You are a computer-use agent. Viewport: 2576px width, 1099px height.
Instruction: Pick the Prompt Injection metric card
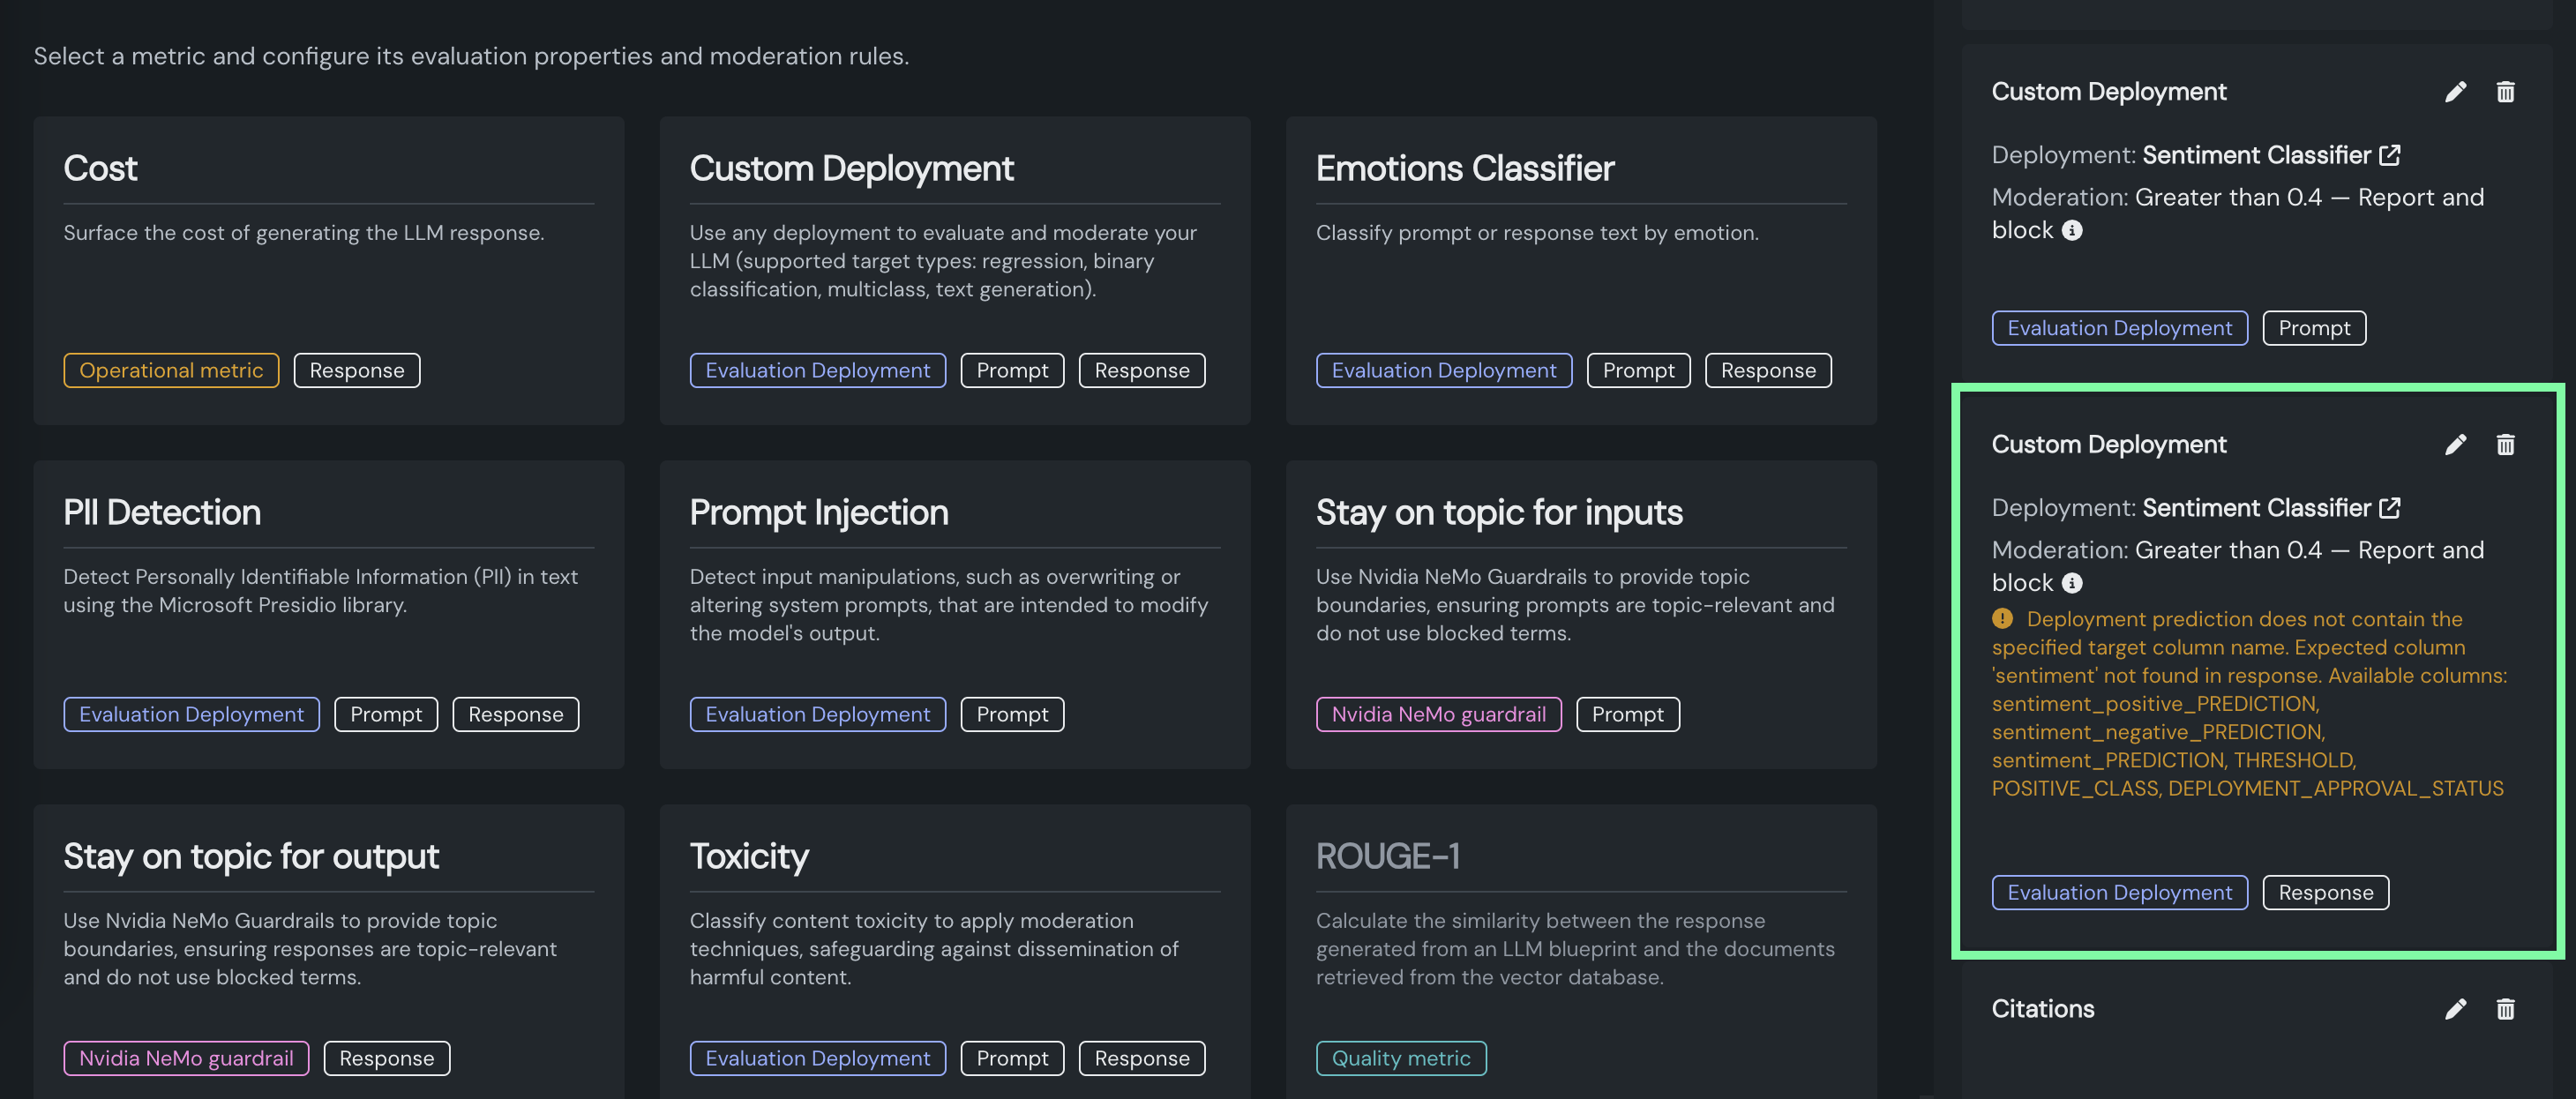(954, 614)
